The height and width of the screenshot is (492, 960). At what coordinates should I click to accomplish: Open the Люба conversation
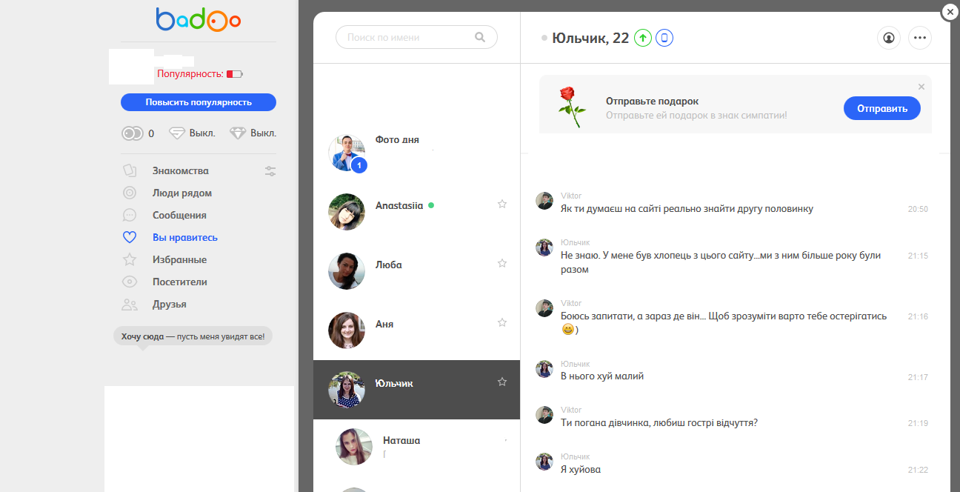pos(417,271)
